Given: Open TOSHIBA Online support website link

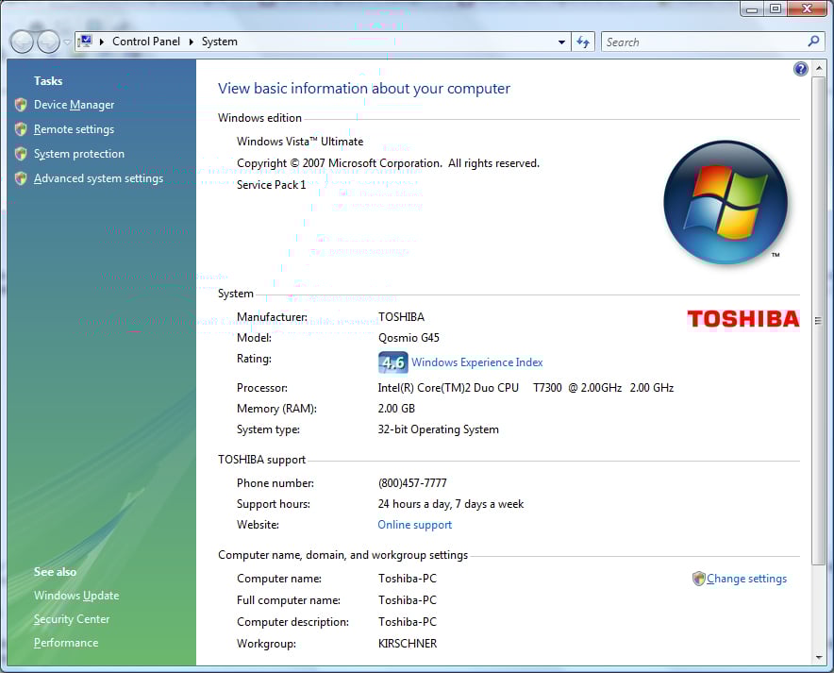Looking at the screenshot, I should tap(415, 525).
